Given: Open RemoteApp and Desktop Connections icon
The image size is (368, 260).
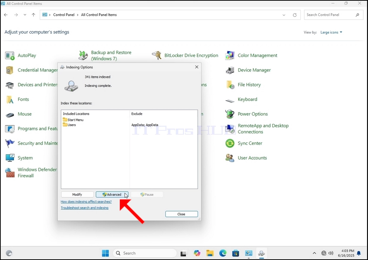Looking at the screenshot, I should (x=230, y=129).
